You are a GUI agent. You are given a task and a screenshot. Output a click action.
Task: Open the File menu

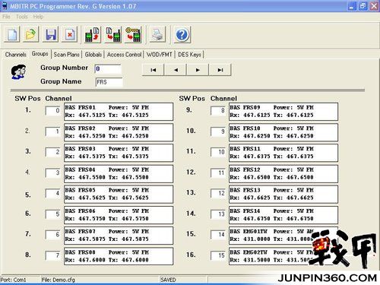point(6,17)
